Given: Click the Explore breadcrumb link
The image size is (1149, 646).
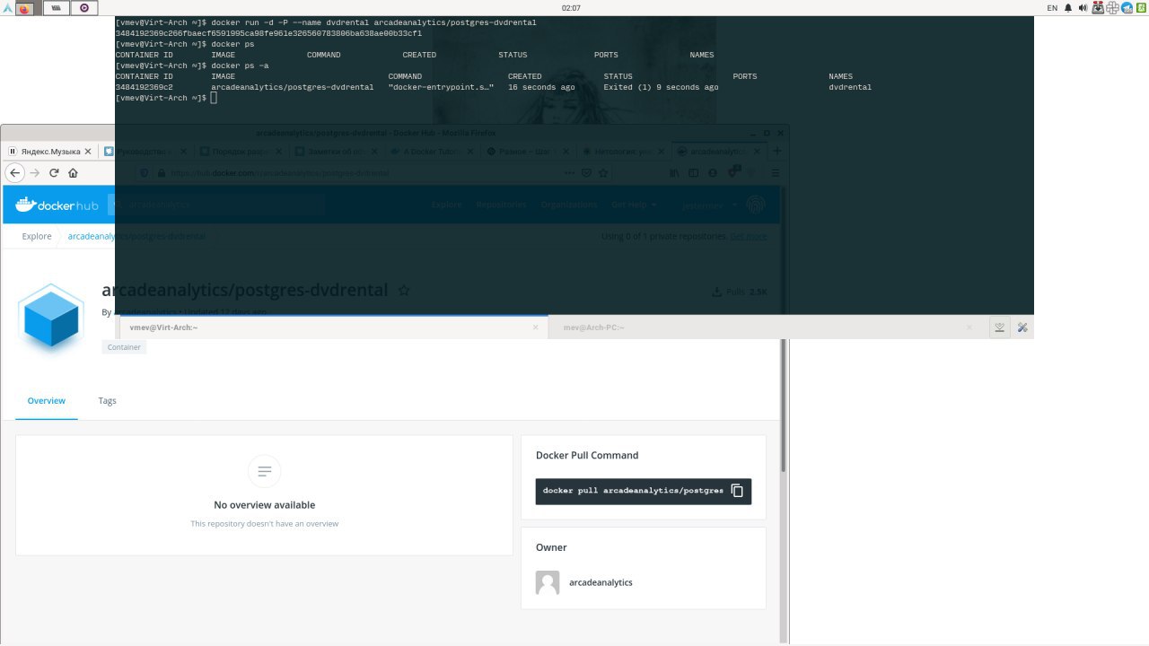Looking at the screenshot, I should click(37, 236).
